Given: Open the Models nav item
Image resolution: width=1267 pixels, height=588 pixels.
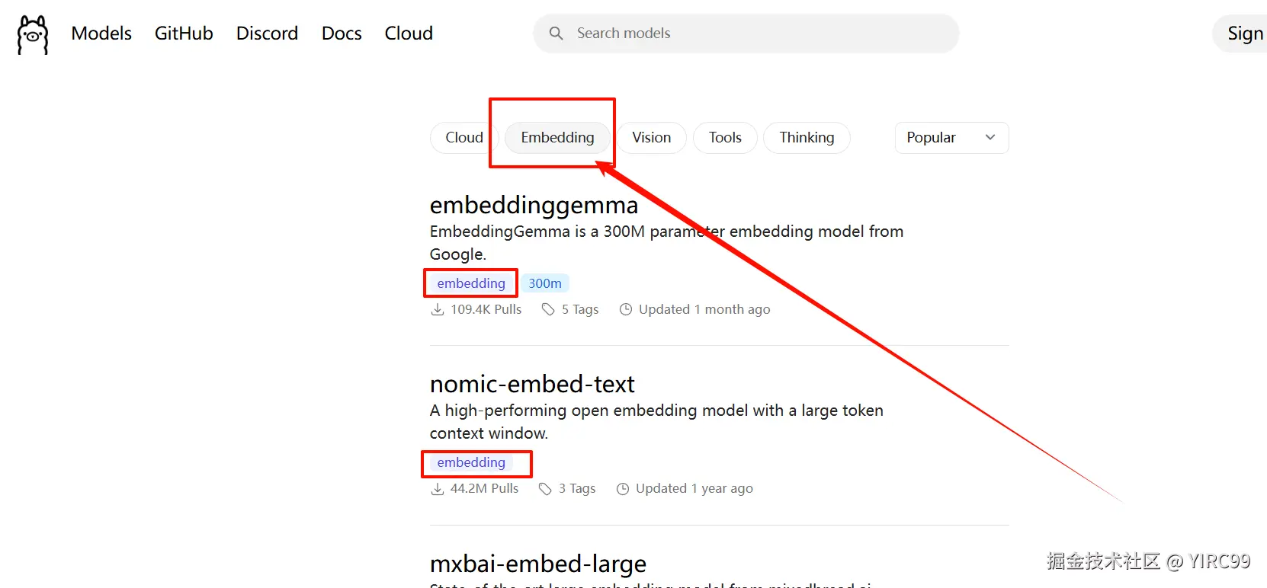Looking at the screenshot, I should 101,34.
